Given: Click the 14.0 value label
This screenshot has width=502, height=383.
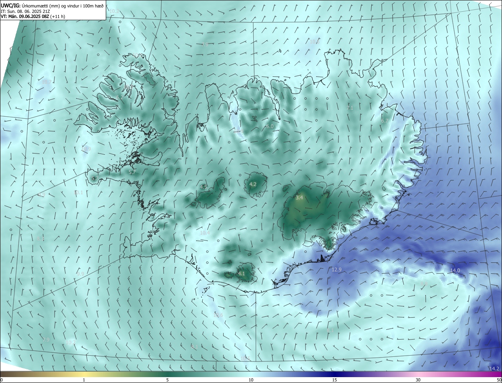Looking at the screenshot, I should [x=455, y=270].
